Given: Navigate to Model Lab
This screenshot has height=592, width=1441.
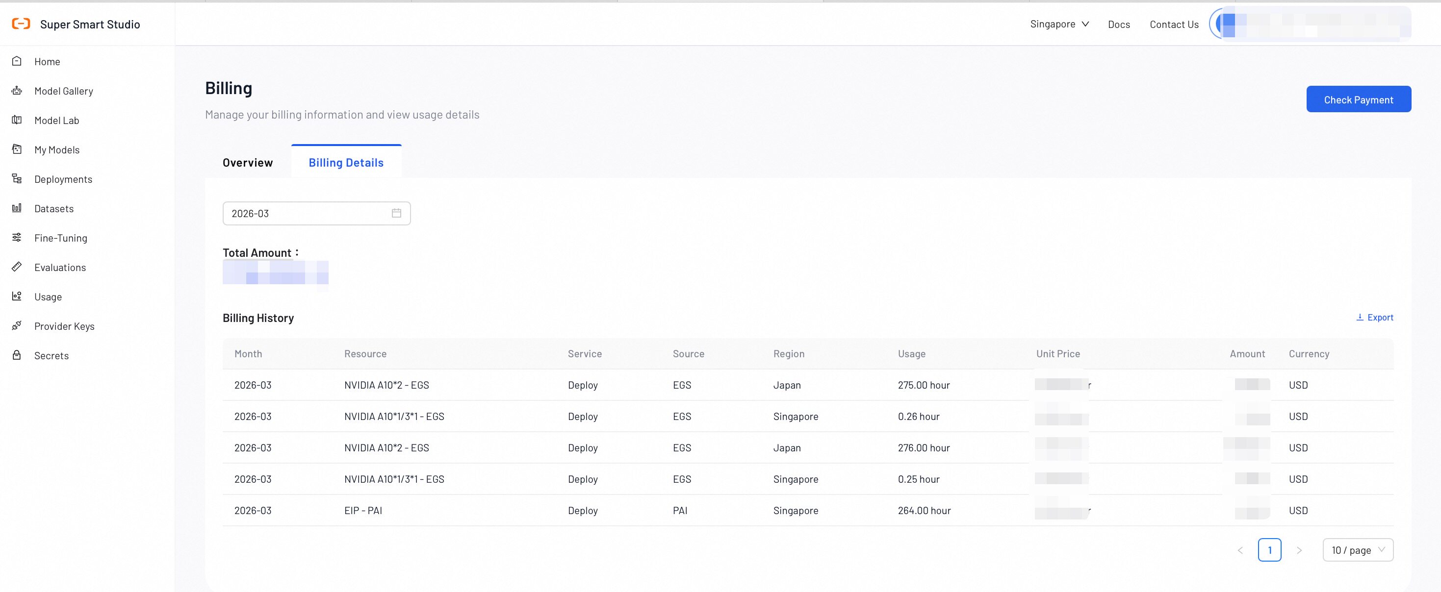Looking at the screenshot, I should click(x=56, y=120).
